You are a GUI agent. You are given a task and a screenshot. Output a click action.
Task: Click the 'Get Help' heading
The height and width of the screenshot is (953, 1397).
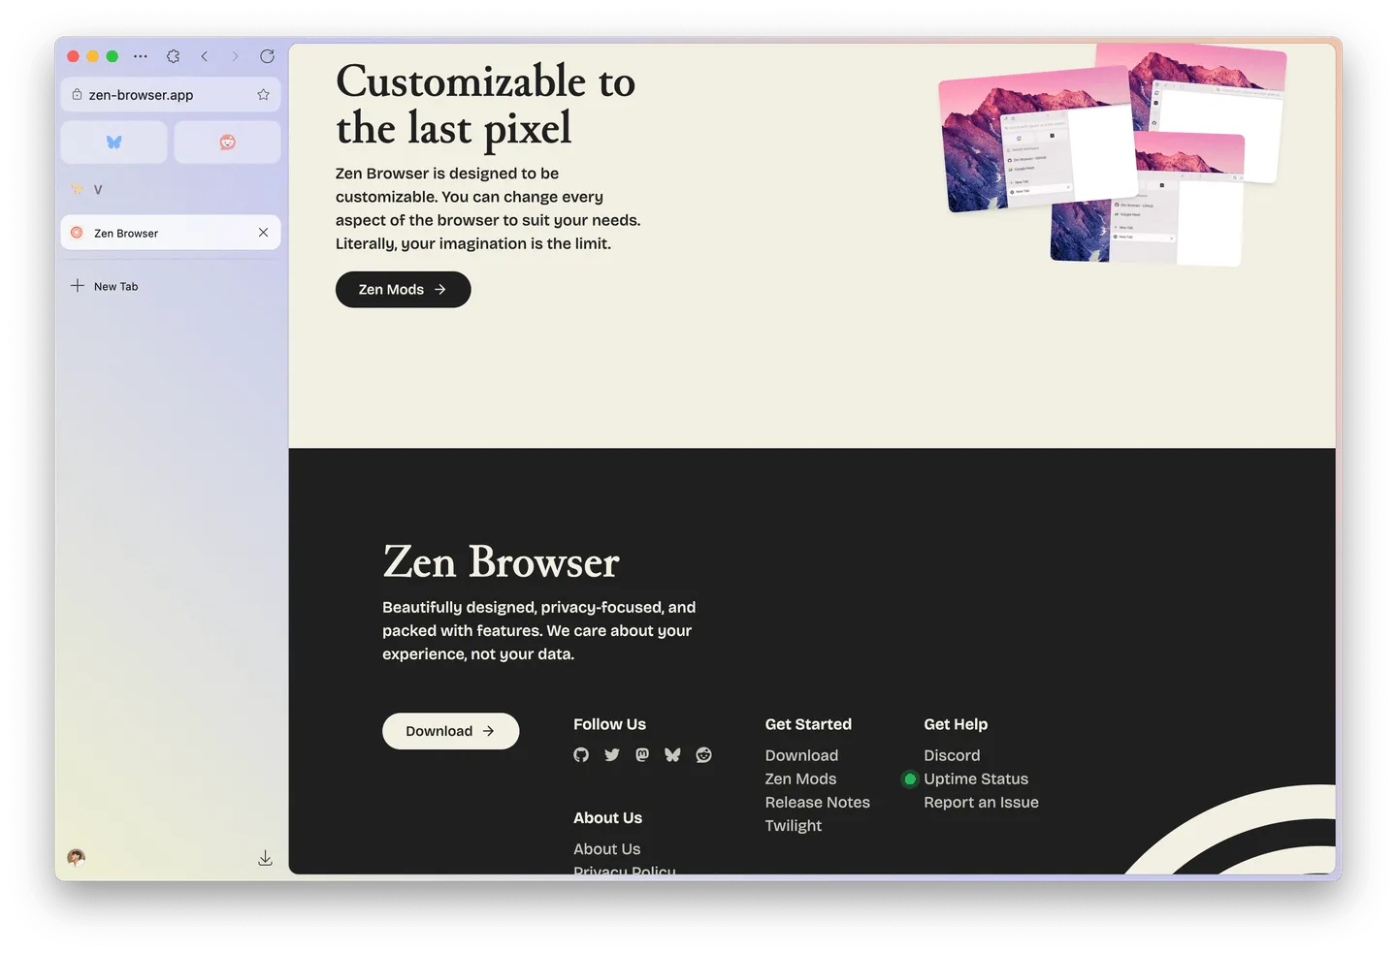tap(956, 724)
